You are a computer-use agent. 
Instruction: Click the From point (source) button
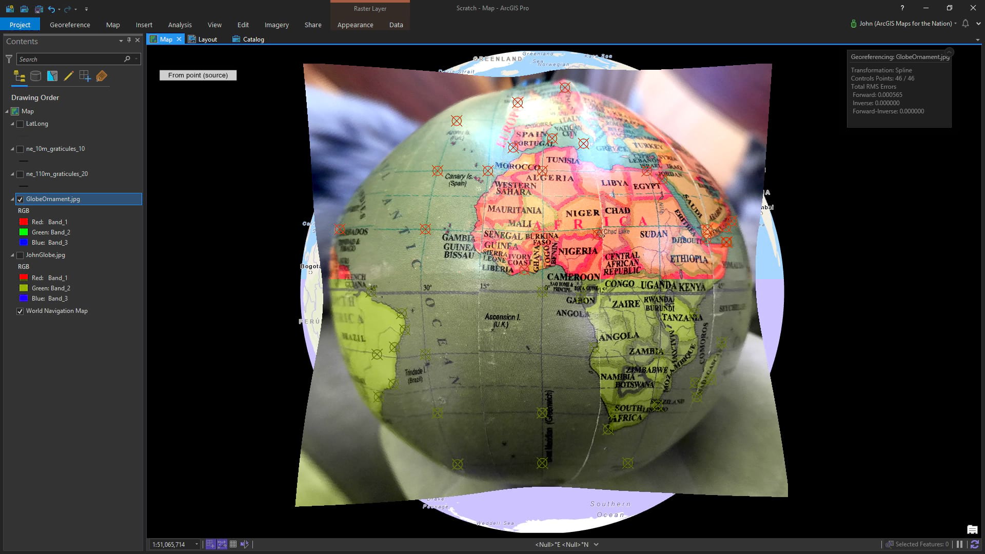pyautogui.click(x=198, y=75)
